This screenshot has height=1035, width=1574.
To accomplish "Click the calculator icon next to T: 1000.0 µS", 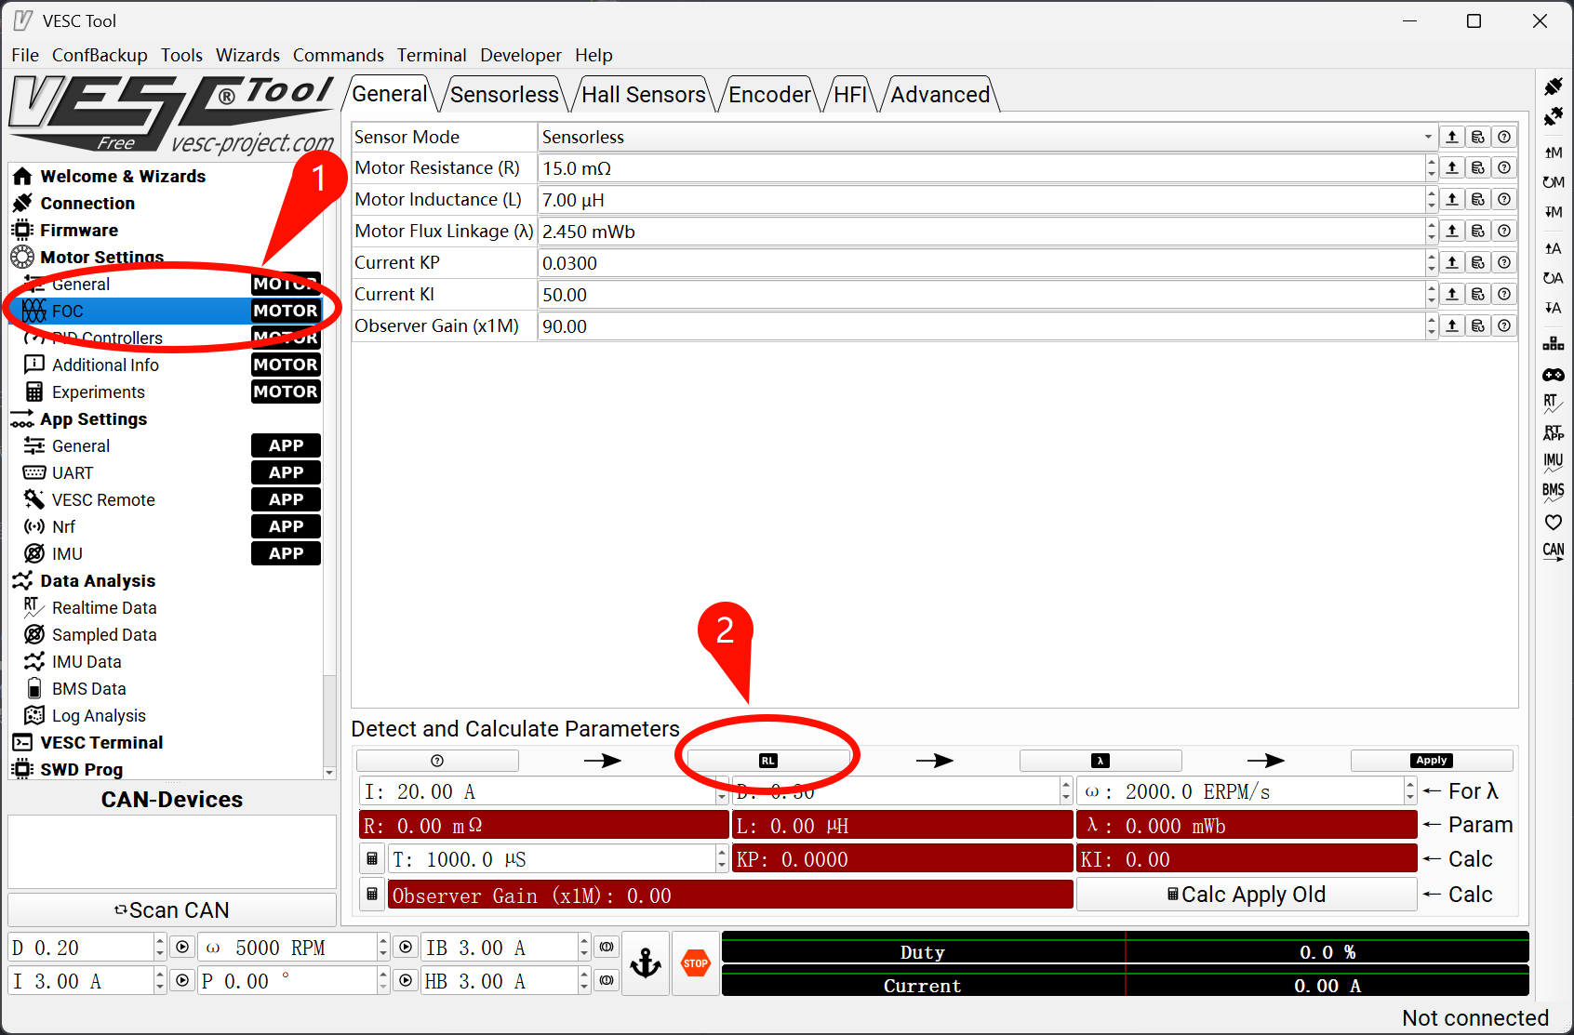I will (x=372, y=859).
